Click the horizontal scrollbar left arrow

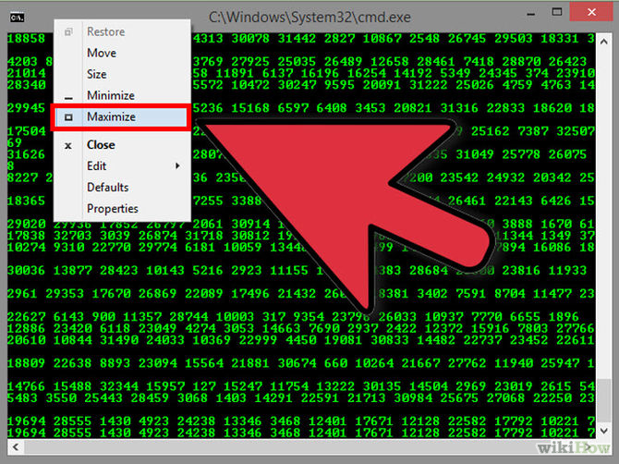coord(16,447)
